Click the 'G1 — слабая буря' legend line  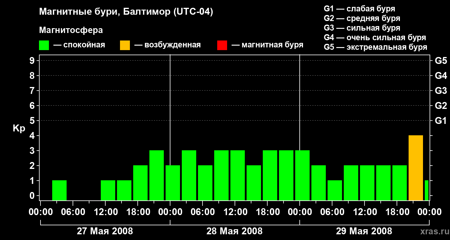click(x=359, y=8)
